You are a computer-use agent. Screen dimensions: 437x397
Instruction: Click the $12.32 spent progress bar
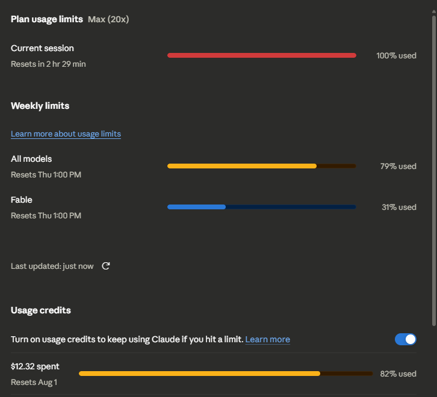click(x=226, y=374)
